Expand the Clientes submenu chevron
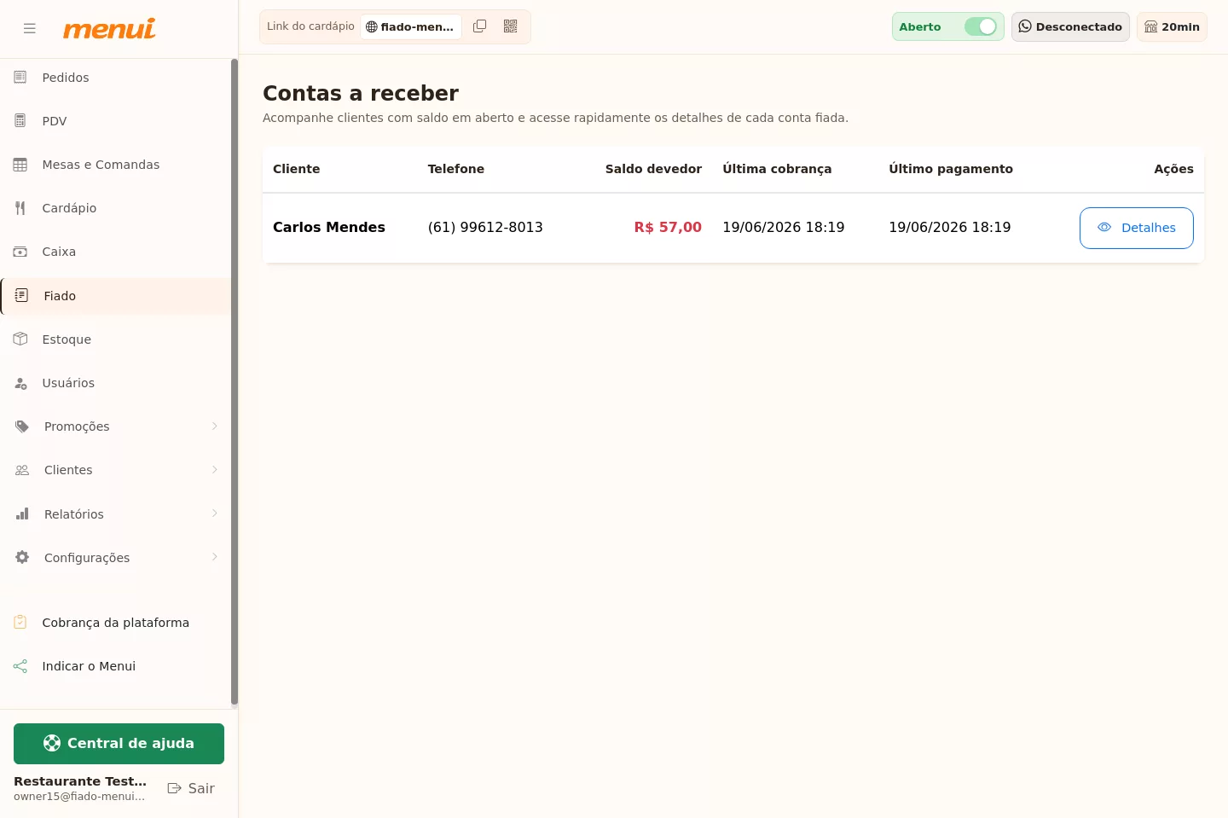 [x=214, y=469]
